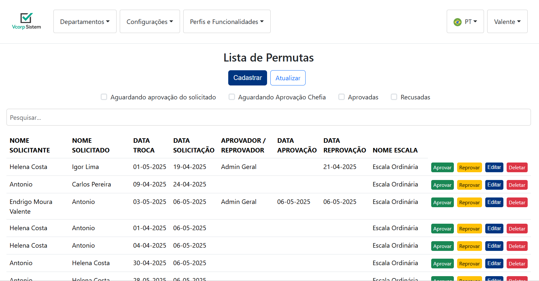Screen dimensions: 539x281
Task: Click the DATA APROVAÇÃO column header
Action: point(297,145)
